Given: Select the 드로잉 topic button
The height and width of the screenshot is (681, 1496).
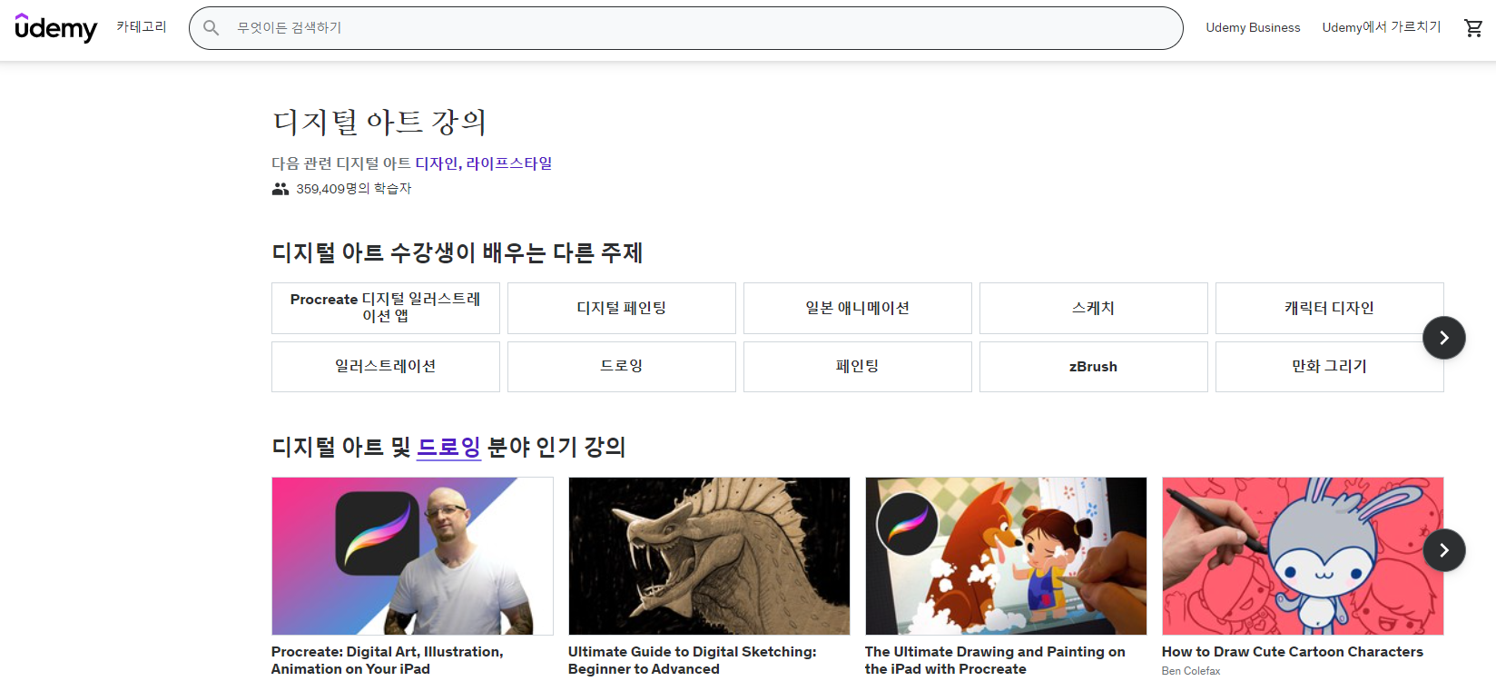Looking at the screenshot, I should (x=622, y=367).
